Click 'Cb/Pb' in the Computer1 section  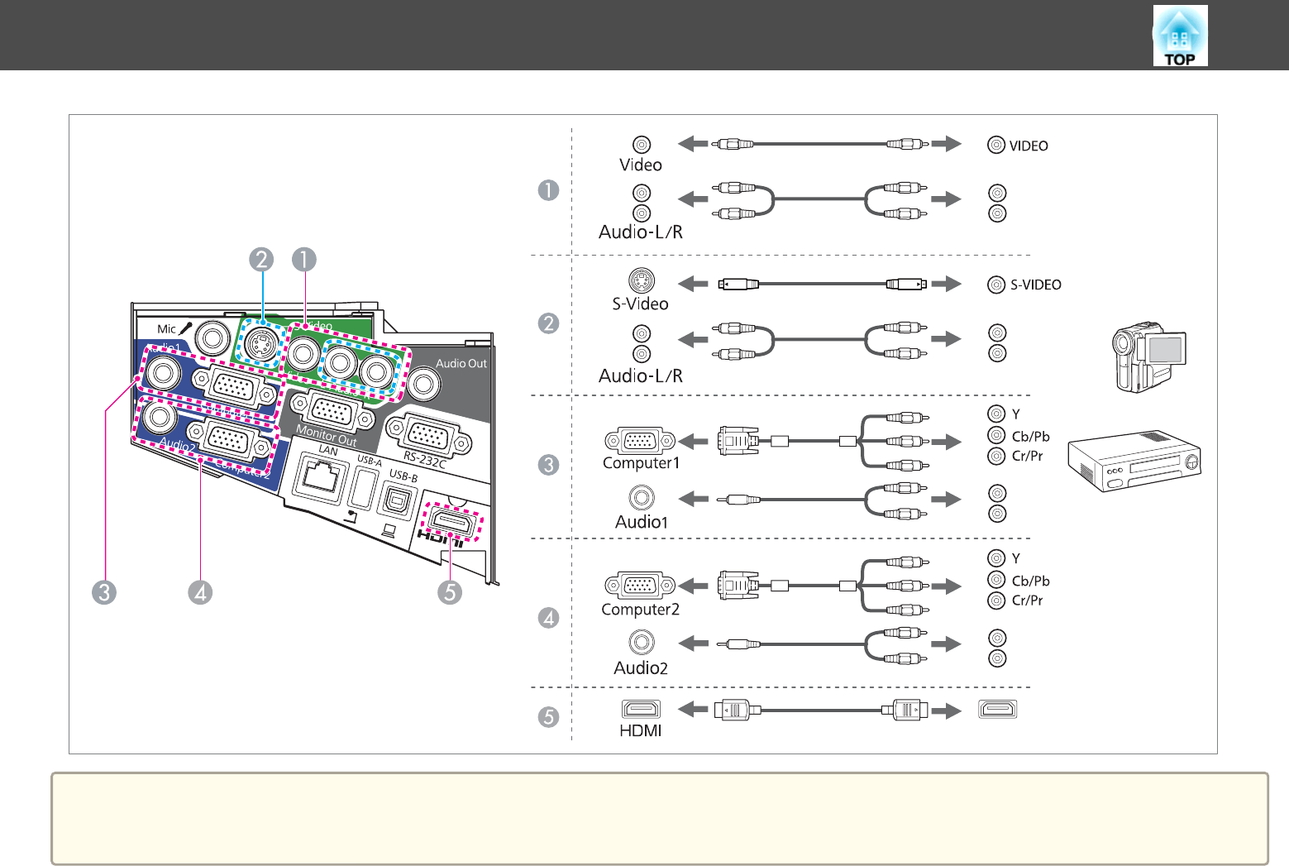click(1030, 437)
